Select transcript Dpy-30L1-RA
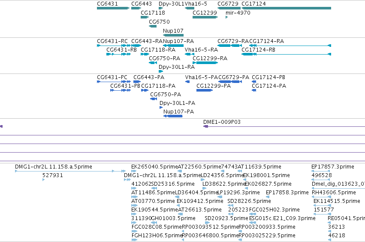The image size is (365, 242). [177, 67]
